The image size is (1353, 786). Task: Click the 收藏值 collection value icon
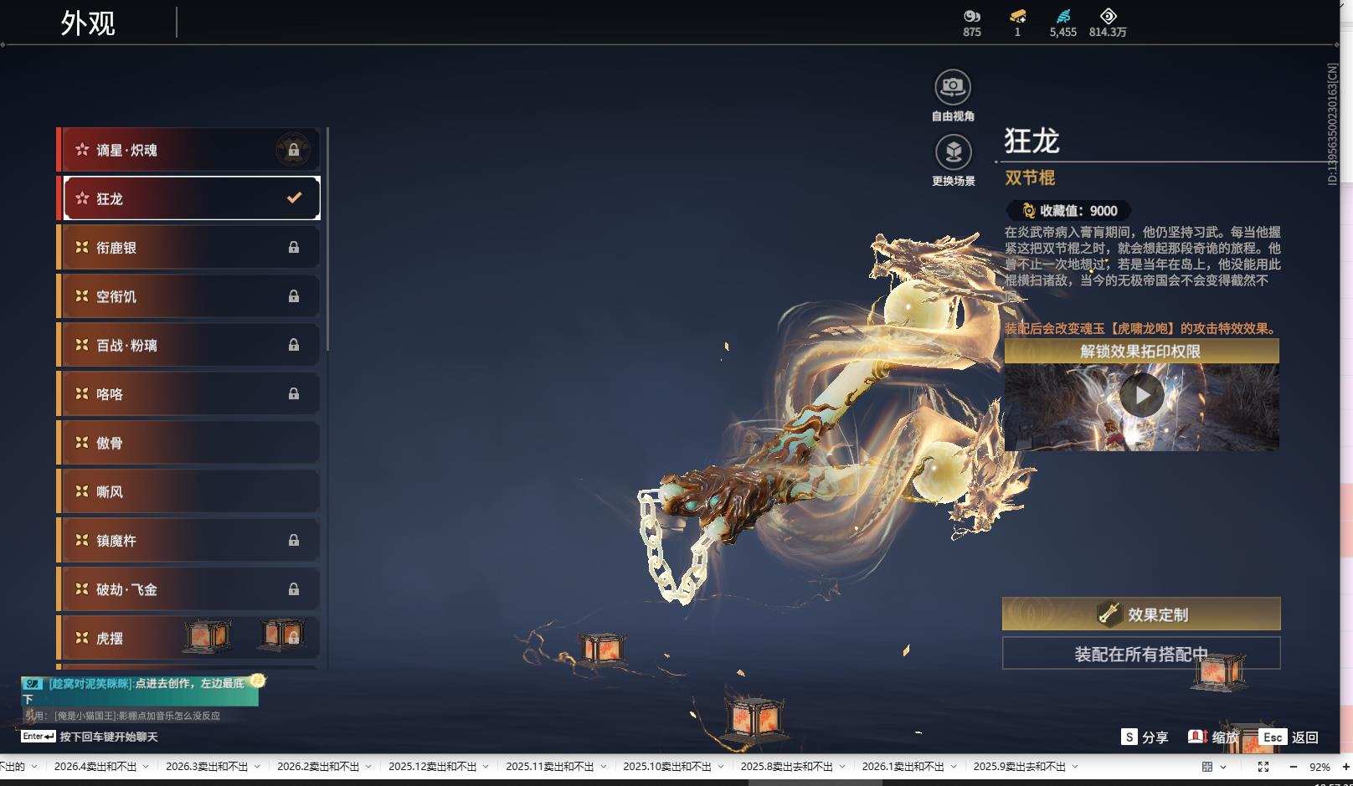pyautogui.click(x=1029, y=211)
